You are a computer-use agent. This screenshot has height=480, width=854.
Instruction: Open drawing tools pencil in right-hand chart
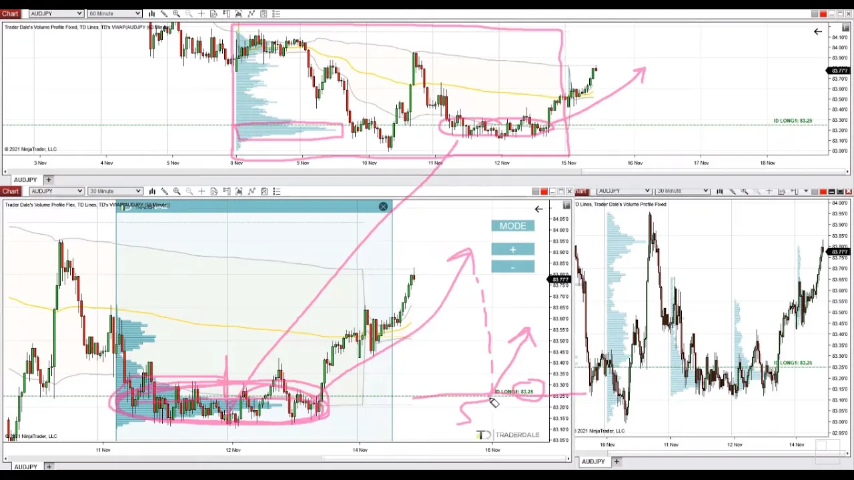pyautogui.click(x=733, y=191)
